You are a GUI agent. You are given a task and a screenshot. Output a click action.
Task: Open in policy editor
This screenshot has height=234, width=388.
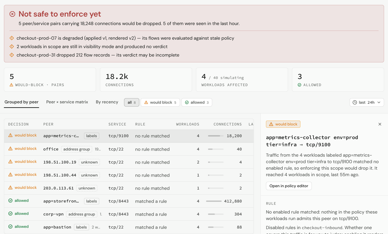[289, 186]
